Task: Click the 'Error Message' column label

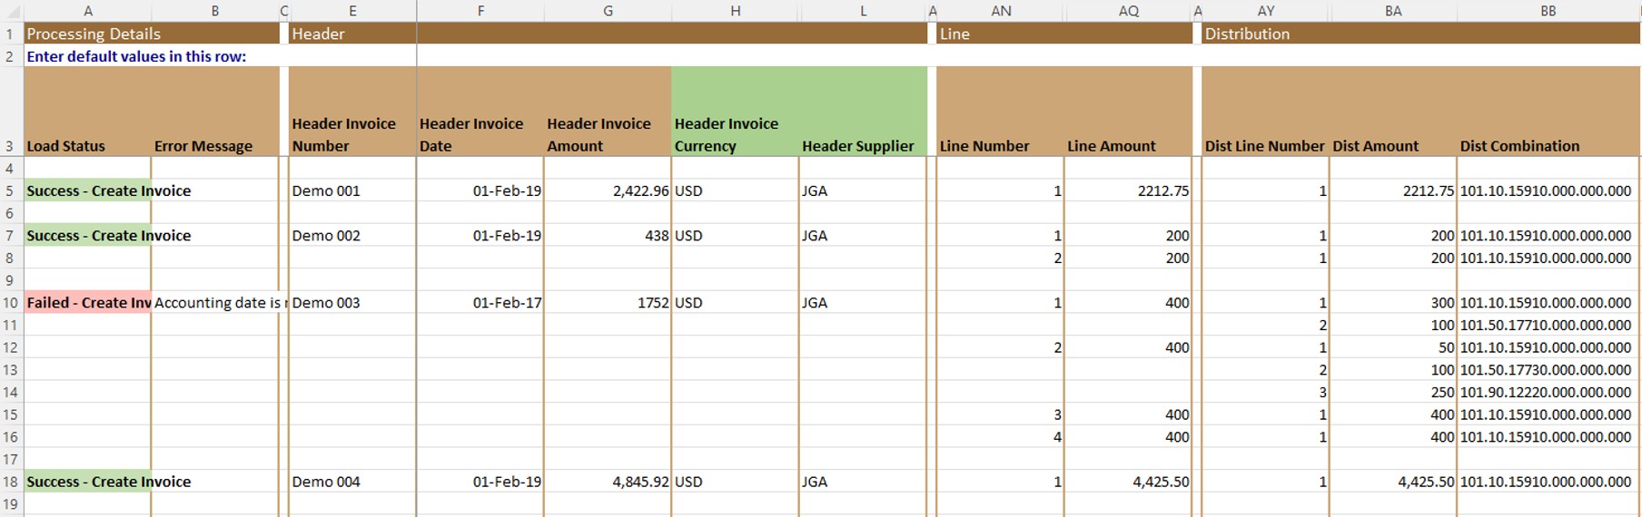Action: [203, 146]
